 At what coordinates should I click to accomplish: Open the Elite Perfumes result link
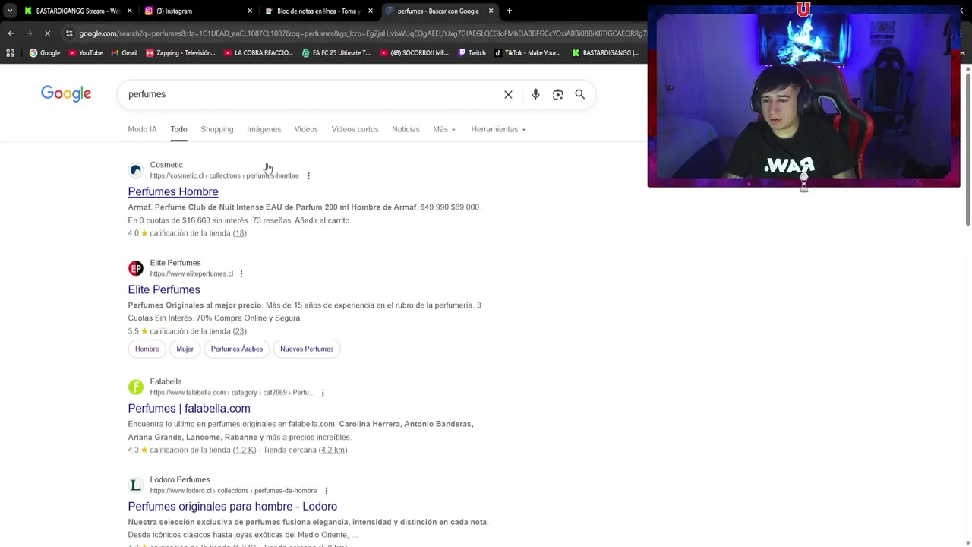pos(164,289)
